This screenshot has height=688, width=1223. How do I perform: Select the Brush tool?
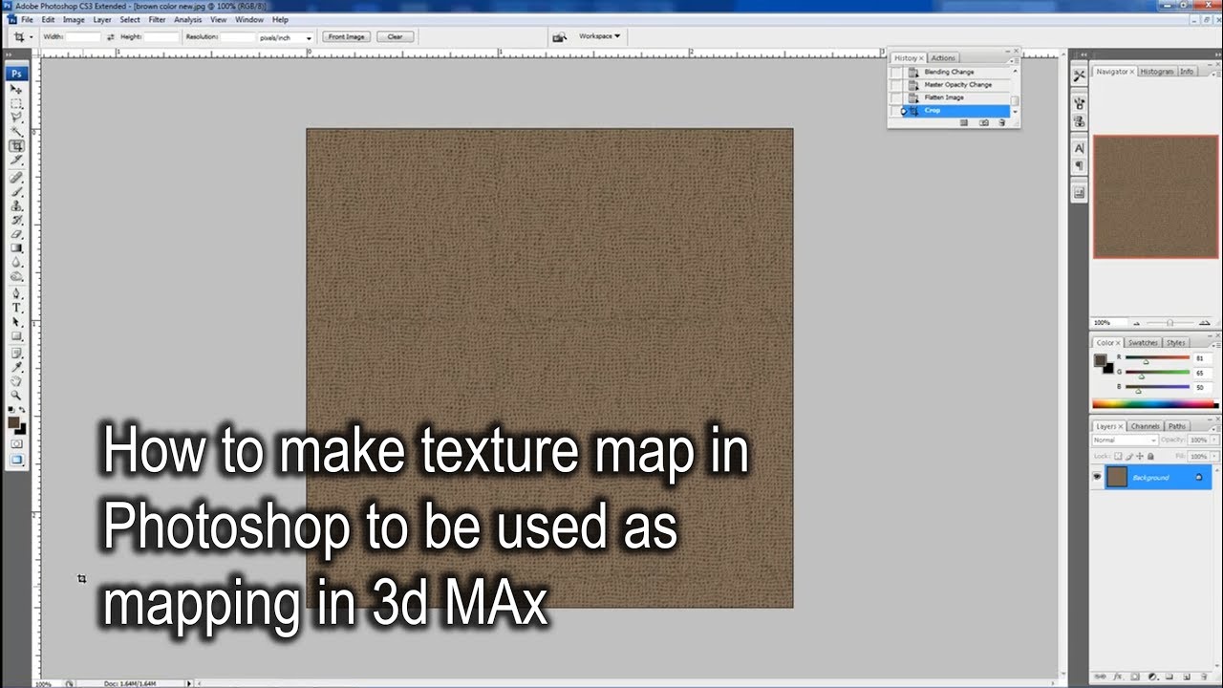[x=17, y=191]
